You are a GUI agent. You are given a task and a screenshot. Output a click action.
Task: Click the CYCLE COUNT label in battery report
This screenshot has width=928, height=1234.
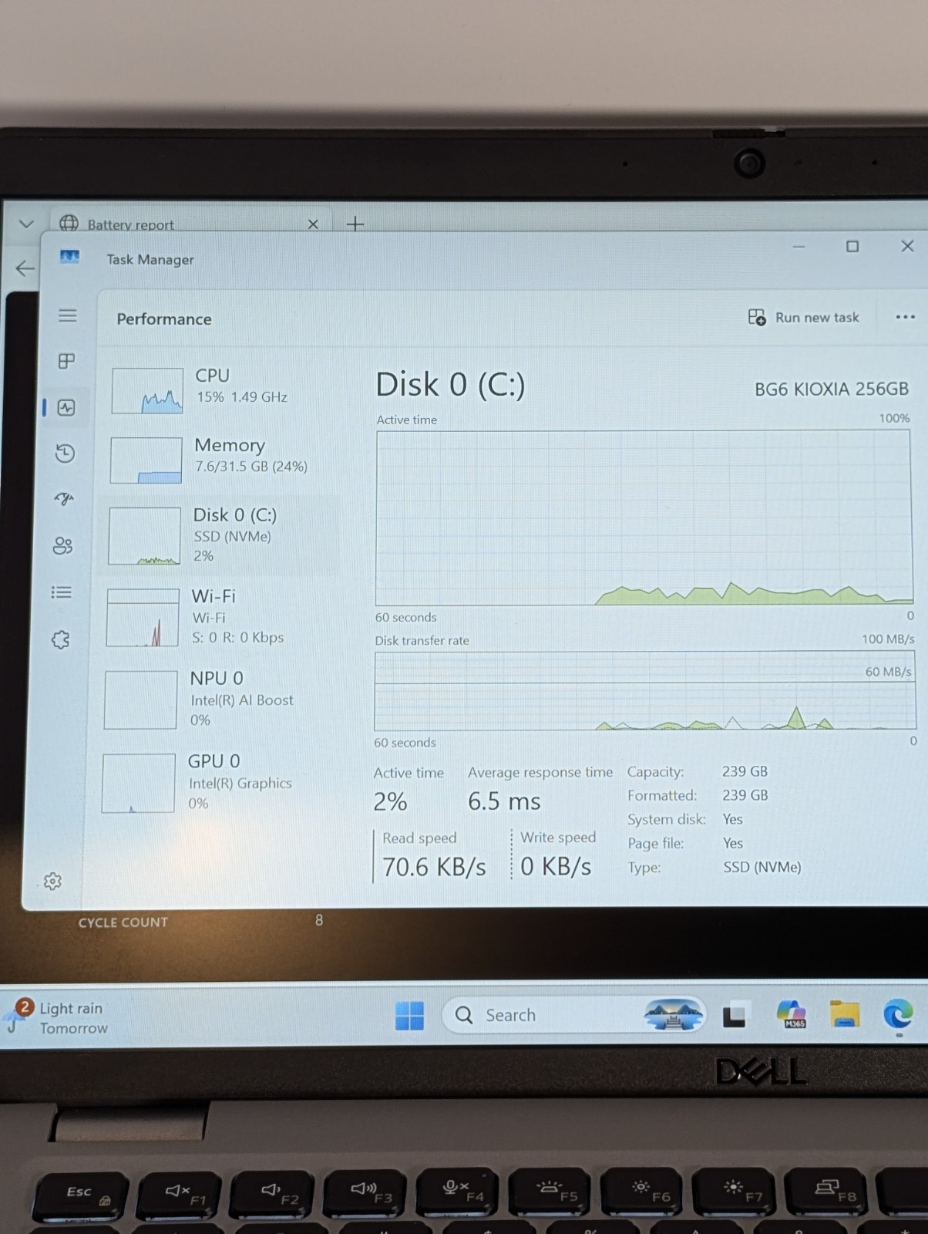click(123, 922)
